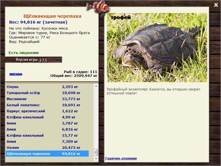Image resolution: width=221 pixels, height=166 pixels.
Task: Click the Оценивается с: 77 кг line
Action: point(30,37)
